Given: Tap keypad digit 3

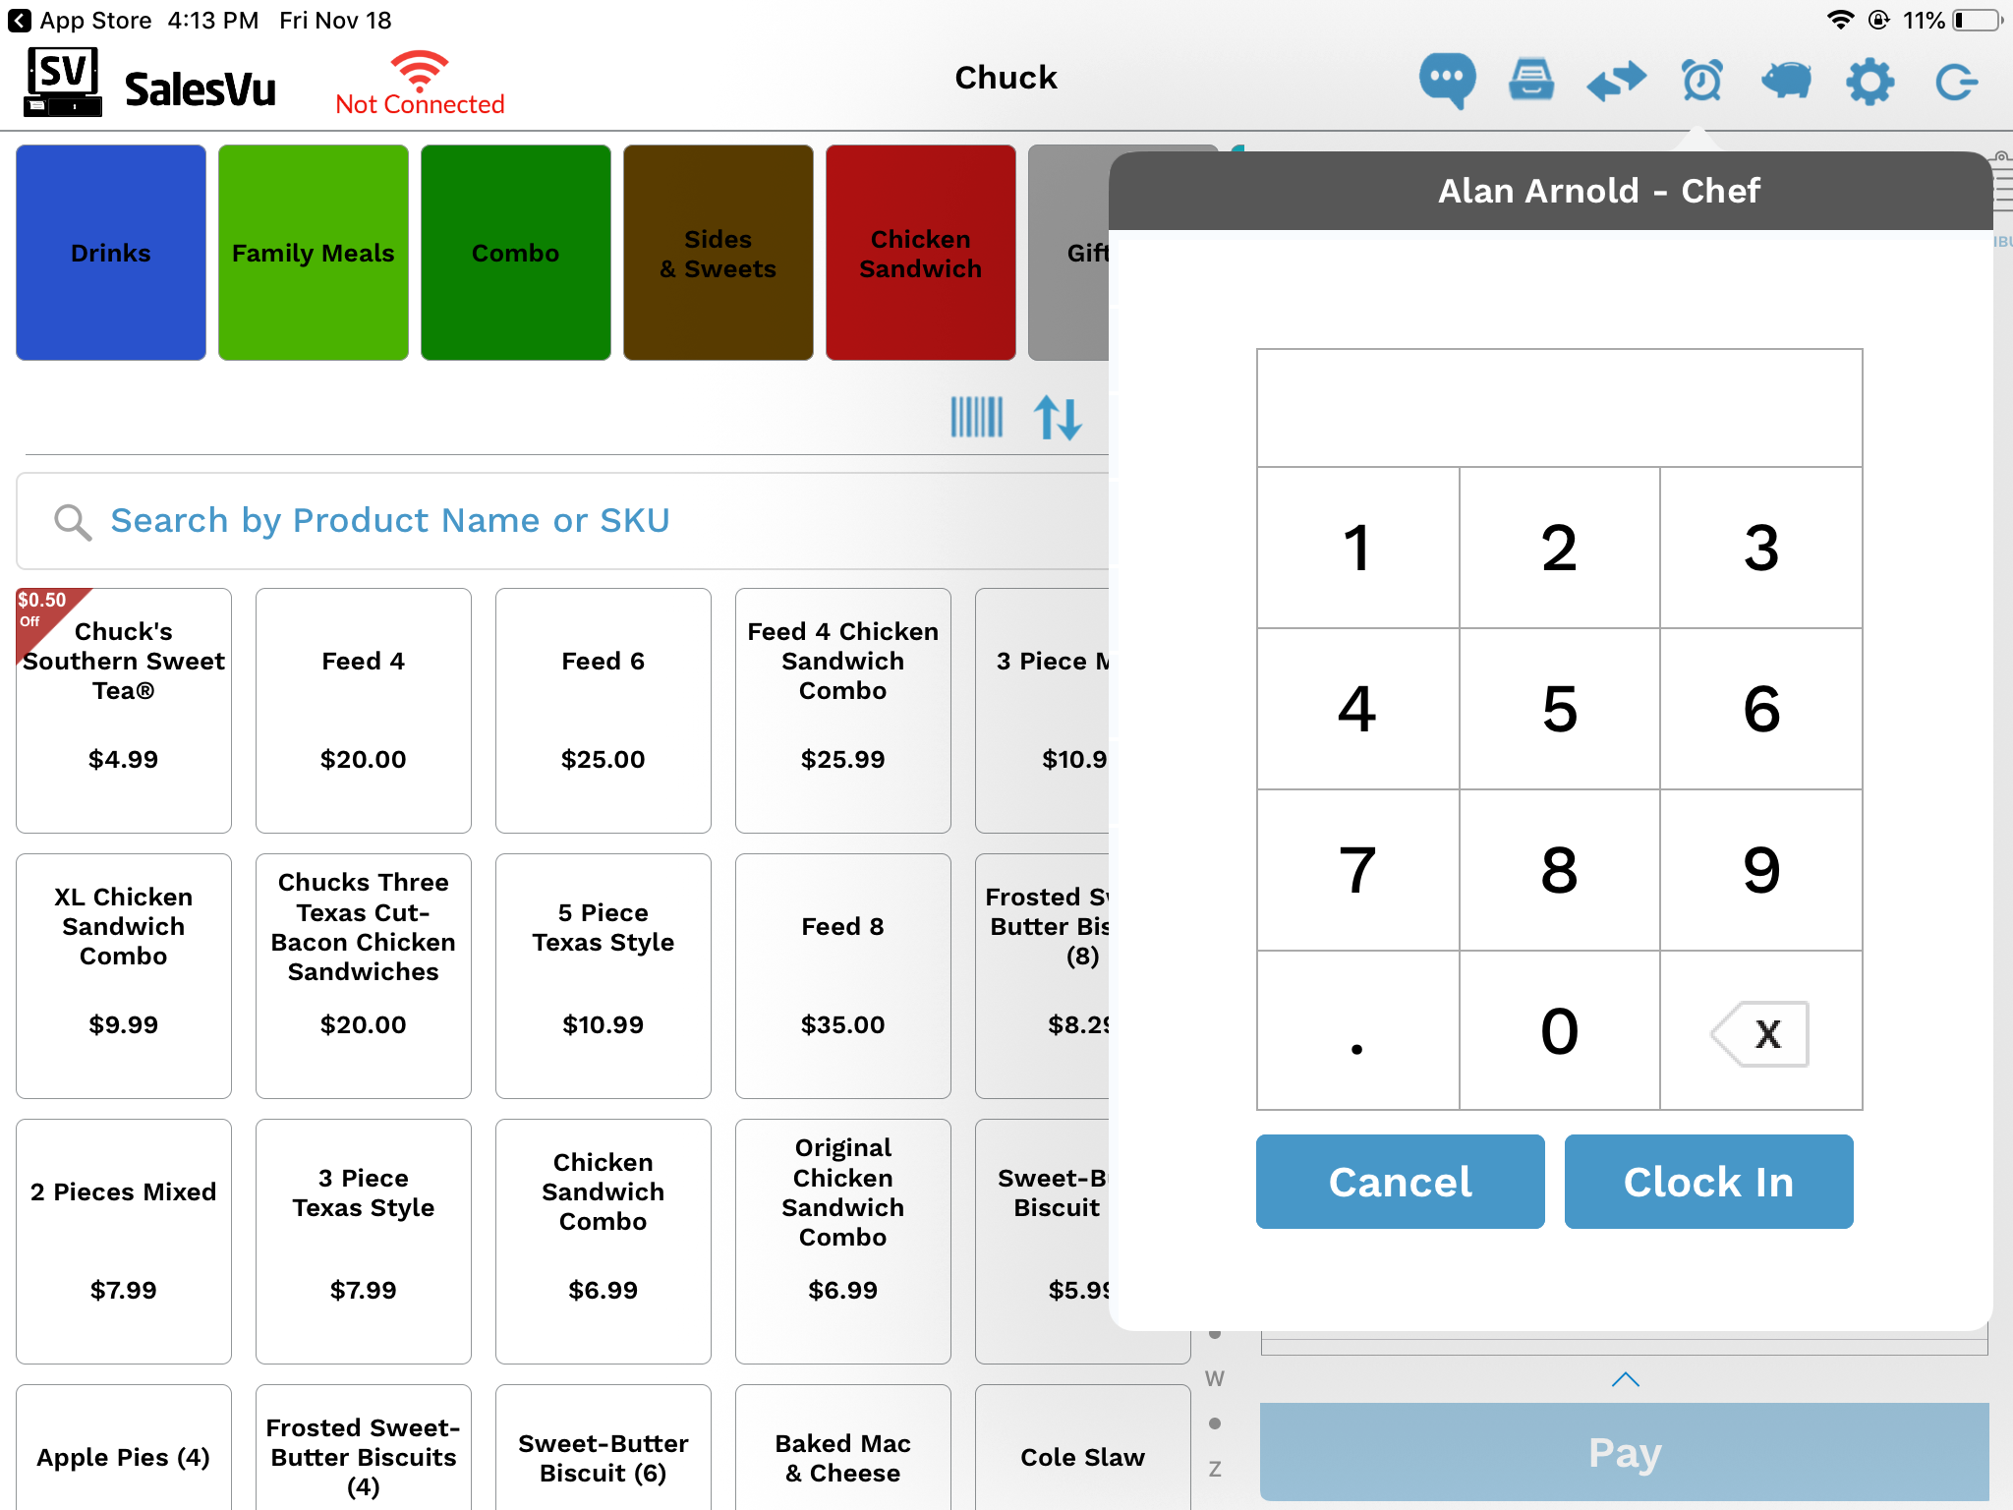Looking at the screenshot, I should coord(1761,548).
